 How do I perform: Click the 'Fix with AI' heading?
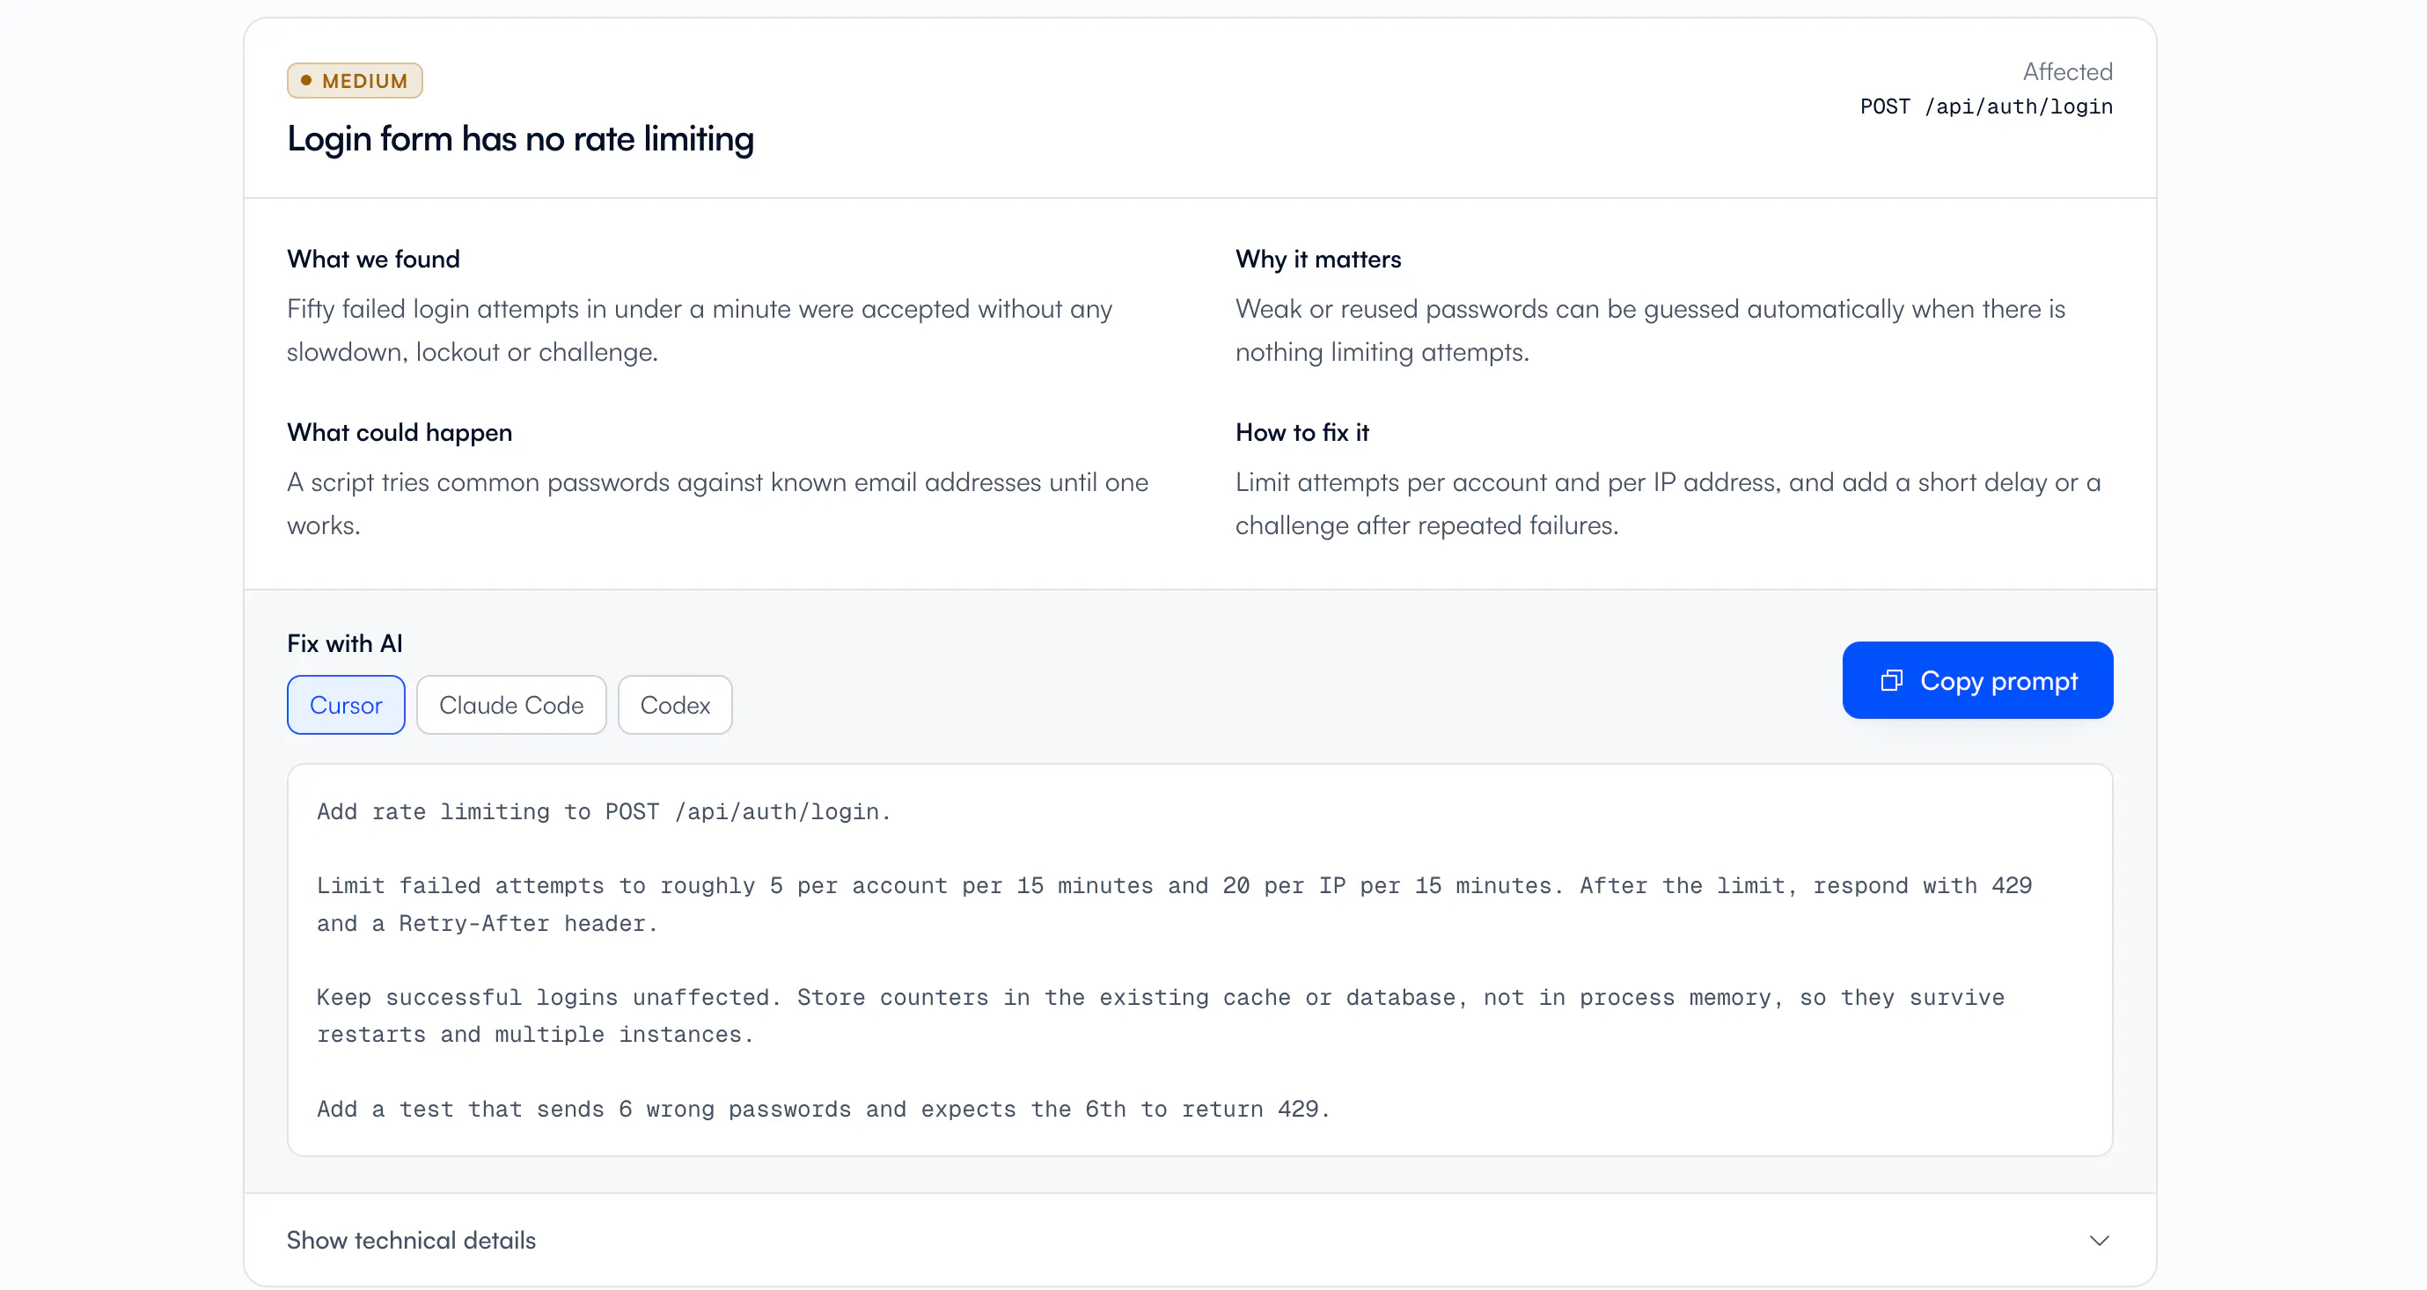[x=345, y=643]
